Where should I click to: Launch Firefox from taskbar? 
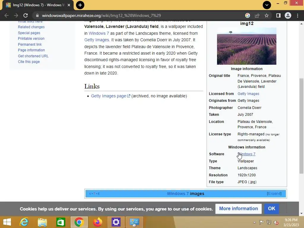click(x=97, y=222)
